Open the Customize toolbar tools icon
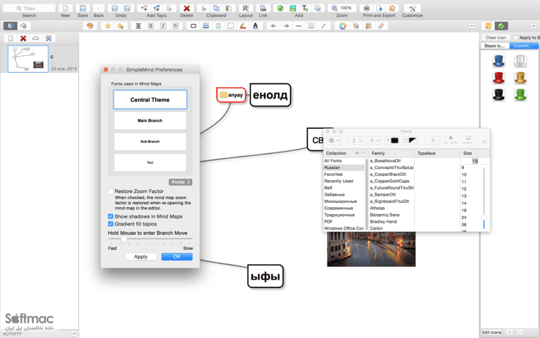Viewport: 540px width, 338px height. pos(412,8)
